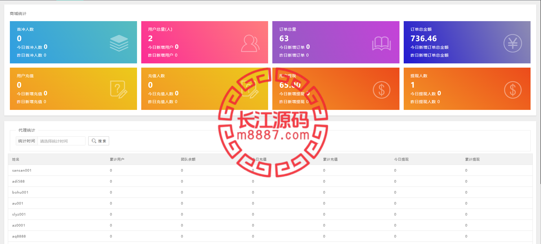Click 今日提现人数 label
The height and width of the screenshot is (244, 541).
pyautogui.click(x=423, y=94)
